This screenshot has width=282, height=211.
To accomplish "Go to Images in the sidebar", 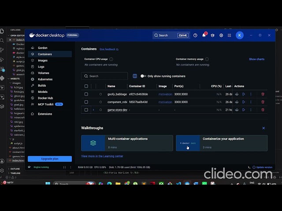I will [x=50, y=61].
